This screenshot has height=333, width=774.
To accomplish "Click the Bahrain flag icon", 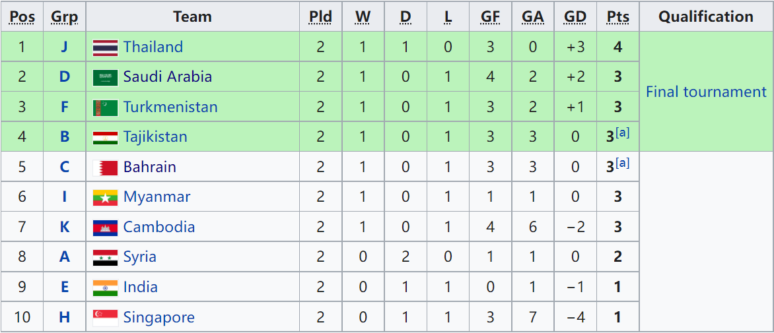I will [x=105, y=167].
